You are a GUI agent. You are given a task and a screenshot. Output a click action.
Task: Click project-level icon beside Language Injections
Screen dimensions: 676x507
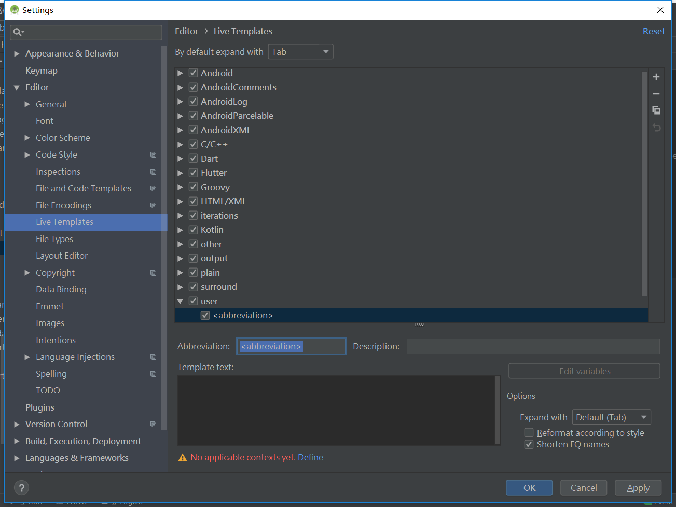point(153,357)
